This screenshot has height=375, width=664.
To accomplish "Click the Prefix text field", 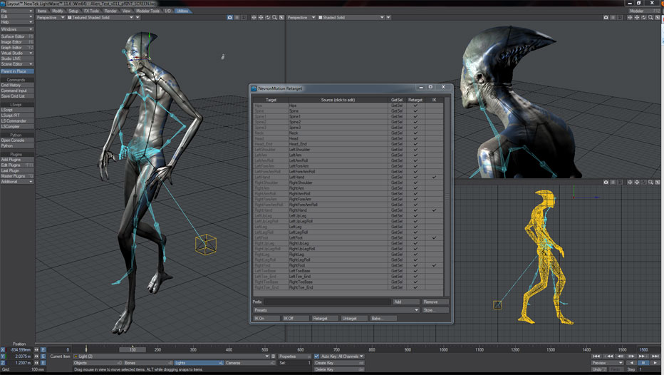I will coord(326,302).
